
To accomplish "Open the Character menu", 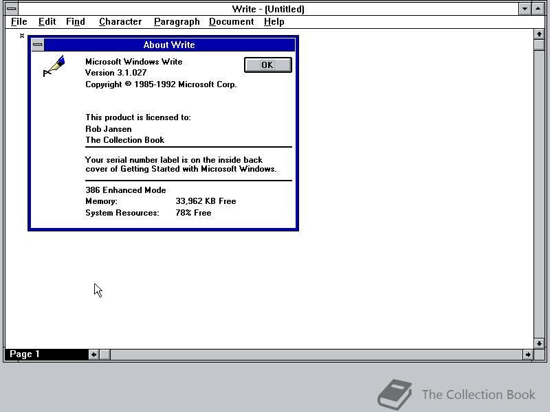I will pyautogui.click(x=120, y=22).
